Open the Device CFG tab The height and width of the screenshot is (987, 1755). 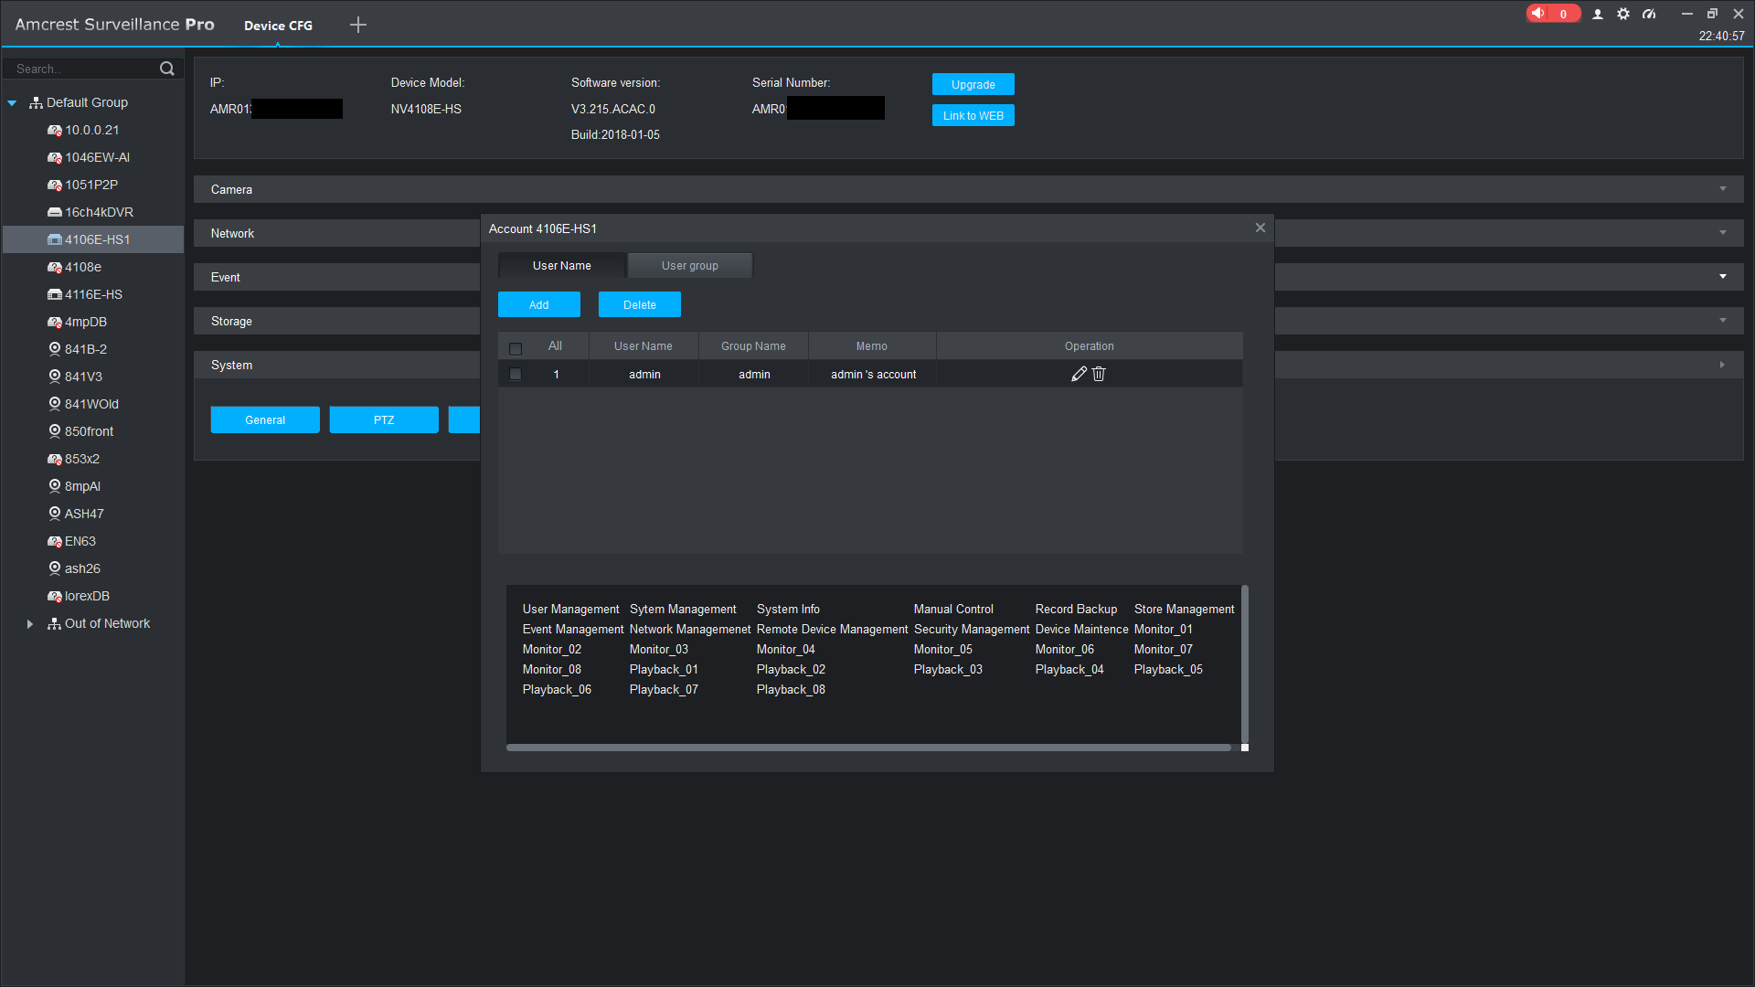278,26
